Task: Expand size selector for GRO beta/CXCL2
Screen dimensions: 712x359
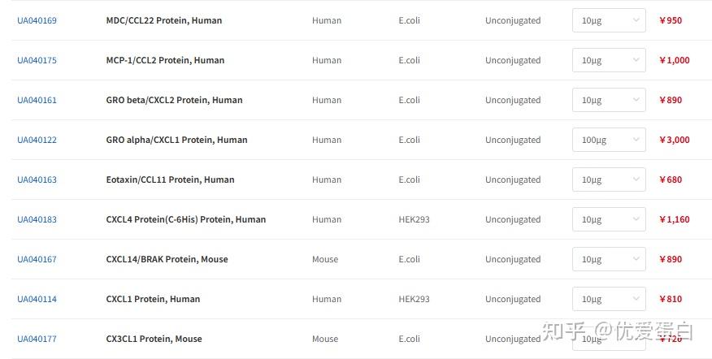Action: click(609, 100)
